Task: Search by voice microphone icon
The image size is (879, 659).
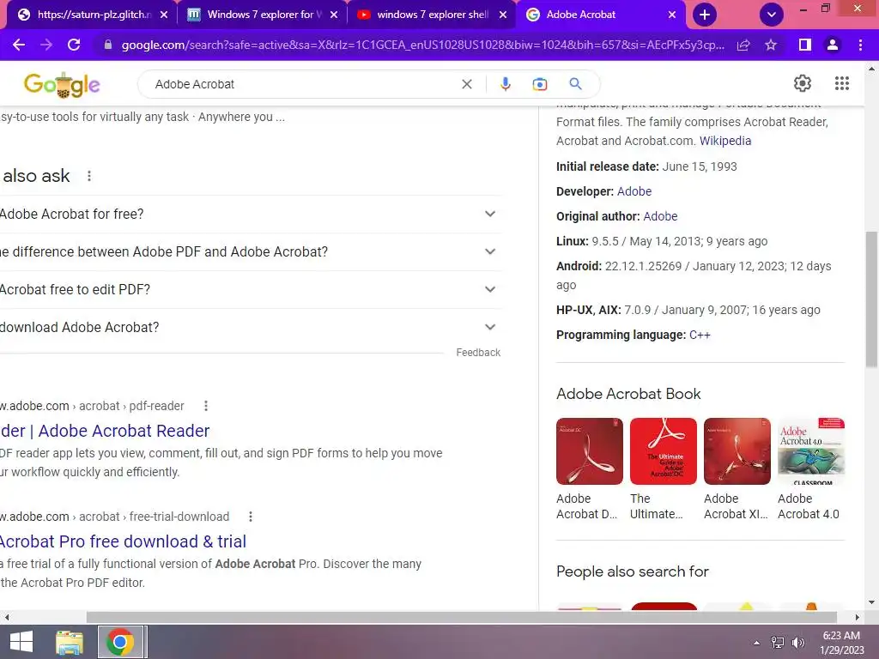Action: pos(505,84)
